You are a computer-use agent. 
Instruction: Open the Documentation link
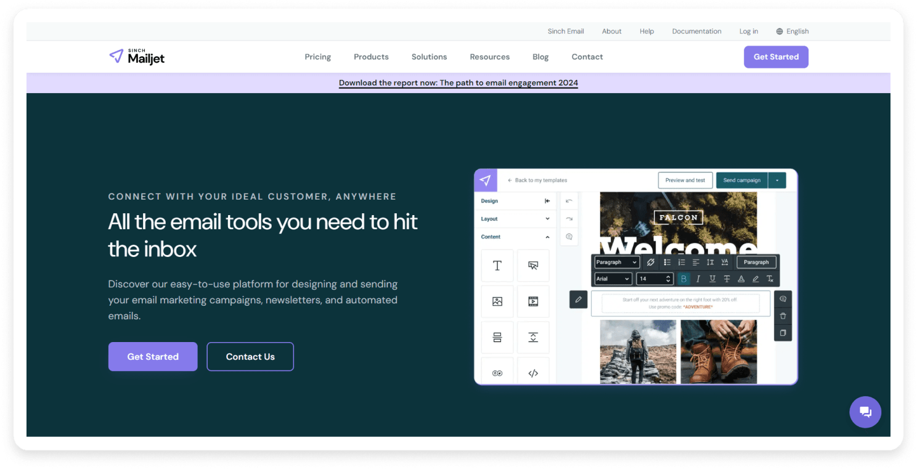pyautogui.click(x=696, y=31)
